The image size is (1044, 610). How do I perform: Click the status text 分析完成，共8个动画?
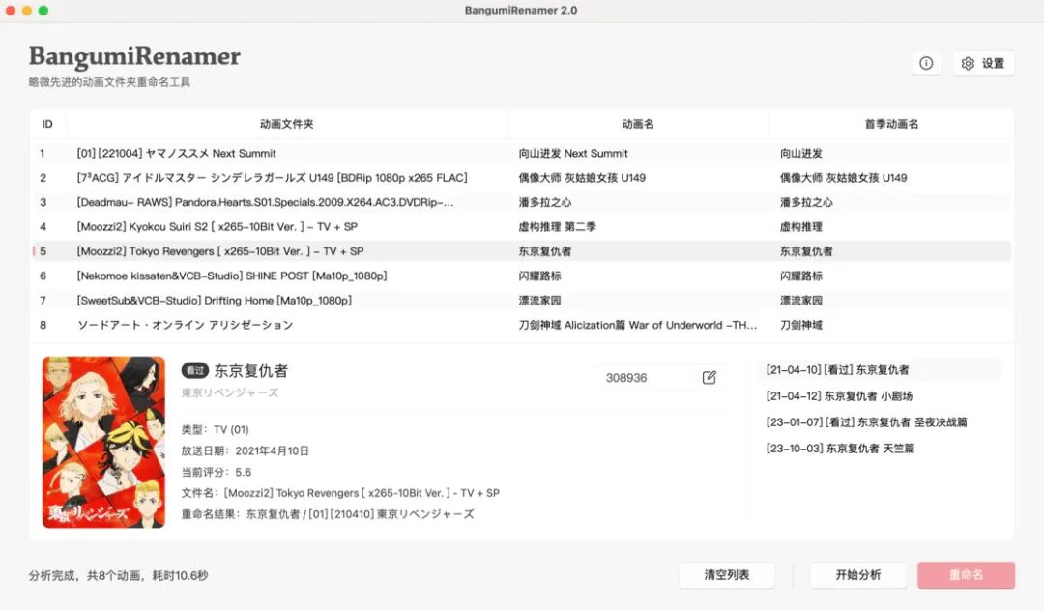118,575
